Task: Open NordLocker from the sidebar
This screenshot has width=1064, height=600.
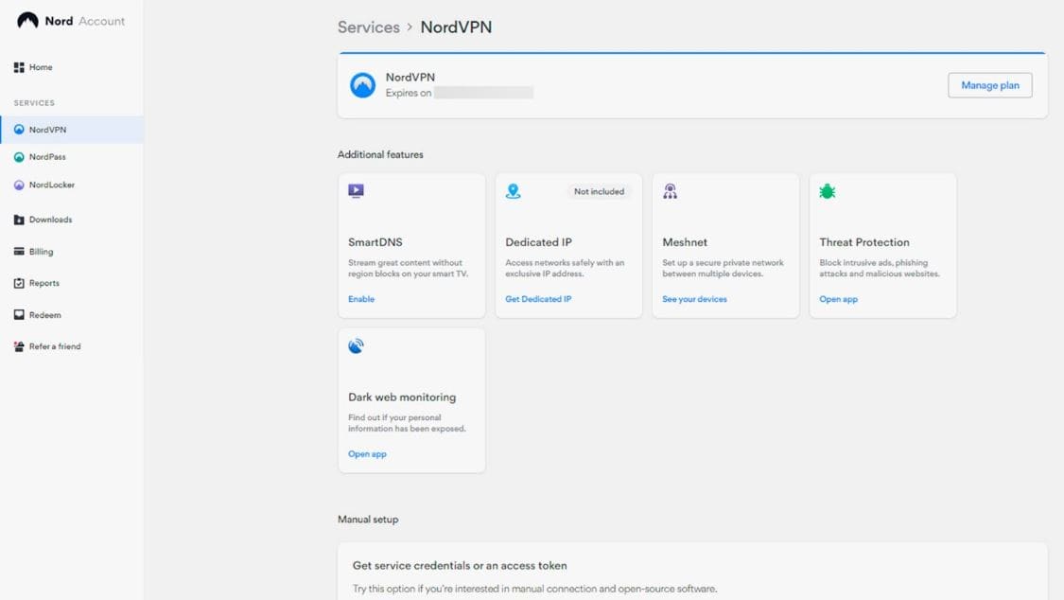Action: pos(51,185)
